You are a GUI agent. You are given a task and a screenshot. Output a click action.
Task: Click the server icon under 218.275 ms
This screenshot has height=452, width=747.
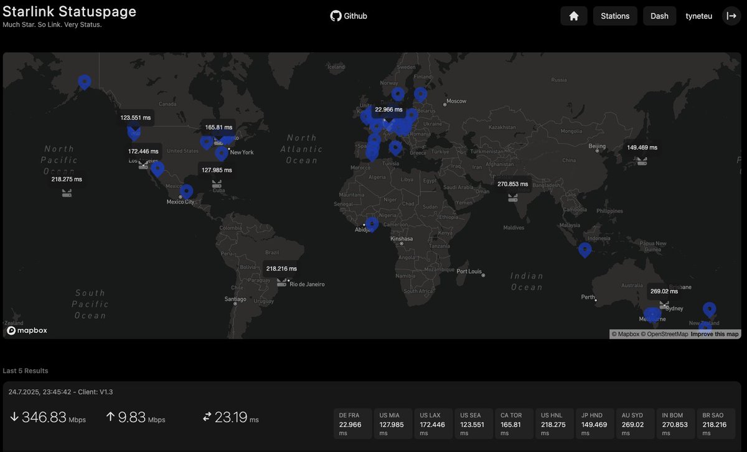(67, 193)
